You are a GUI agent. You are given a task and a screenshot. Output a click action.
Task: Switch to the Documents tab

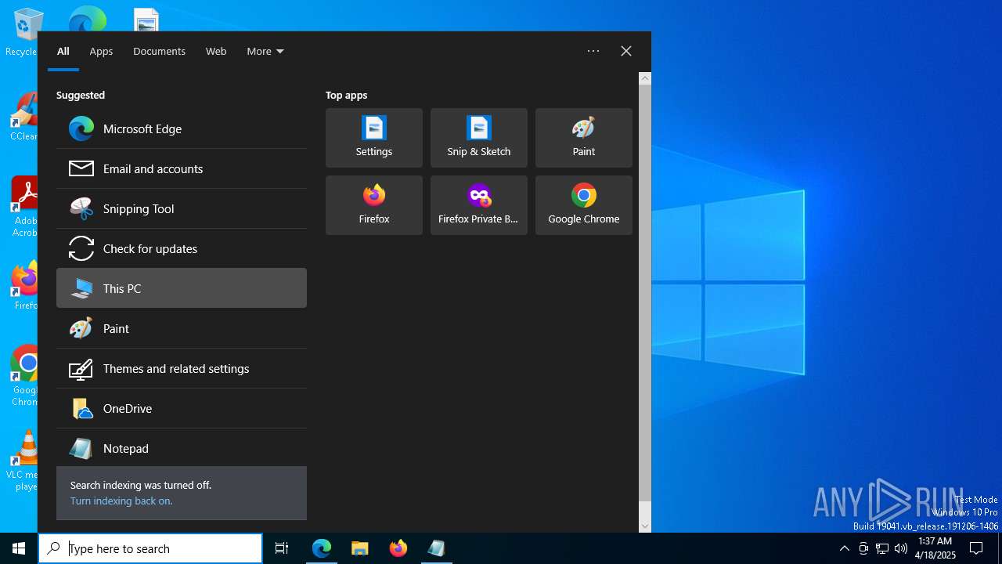(x=159, y=51)
